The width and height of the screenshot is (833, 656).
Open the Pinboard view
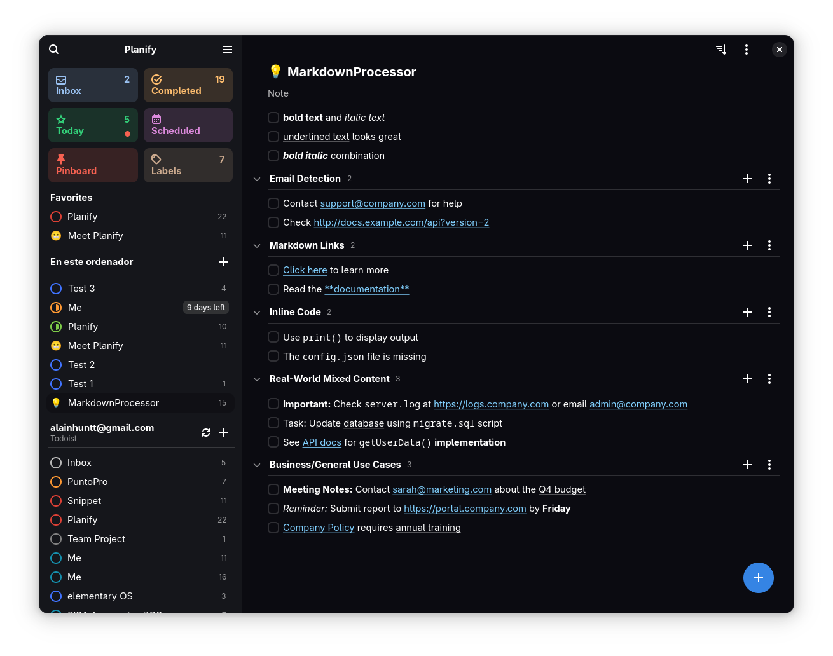pos(93,165)
